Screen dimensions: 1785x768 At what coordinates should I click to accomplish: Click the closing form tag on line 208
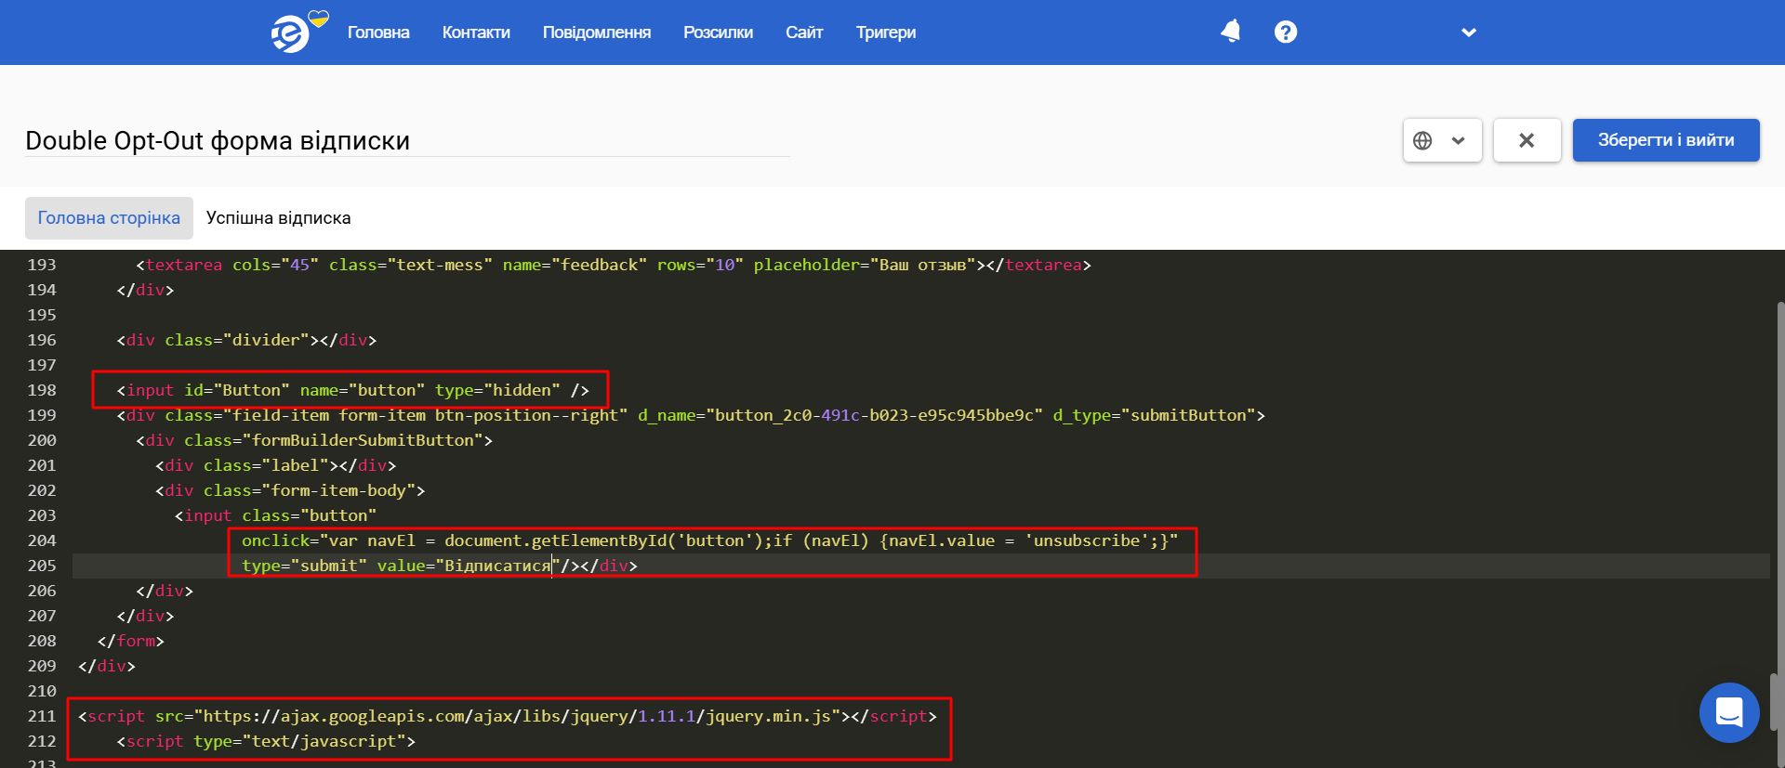[x=131, y=641]
